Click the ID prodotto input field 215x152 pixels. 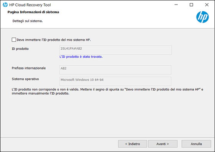click(116, 50)
